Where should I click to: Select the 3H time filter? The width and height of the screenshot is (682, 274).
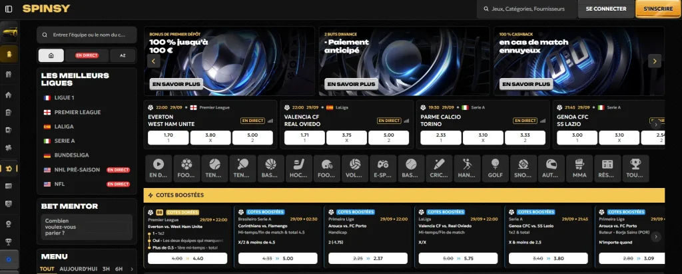click(106, 269)
